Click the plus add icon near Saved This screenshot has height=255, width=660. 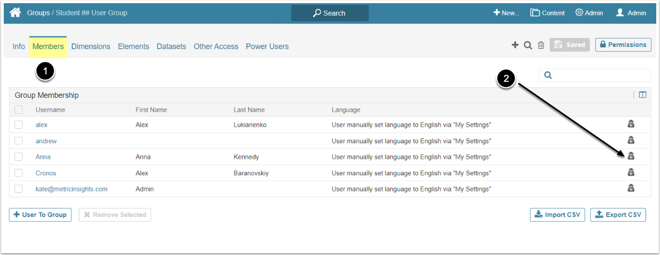(515, 45)
